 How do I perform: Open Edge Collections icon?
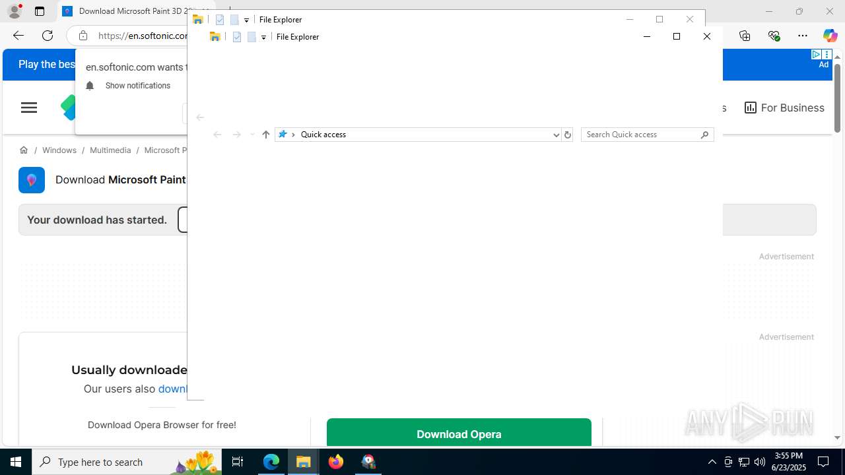pyautogui.click(x=745, y=36)
